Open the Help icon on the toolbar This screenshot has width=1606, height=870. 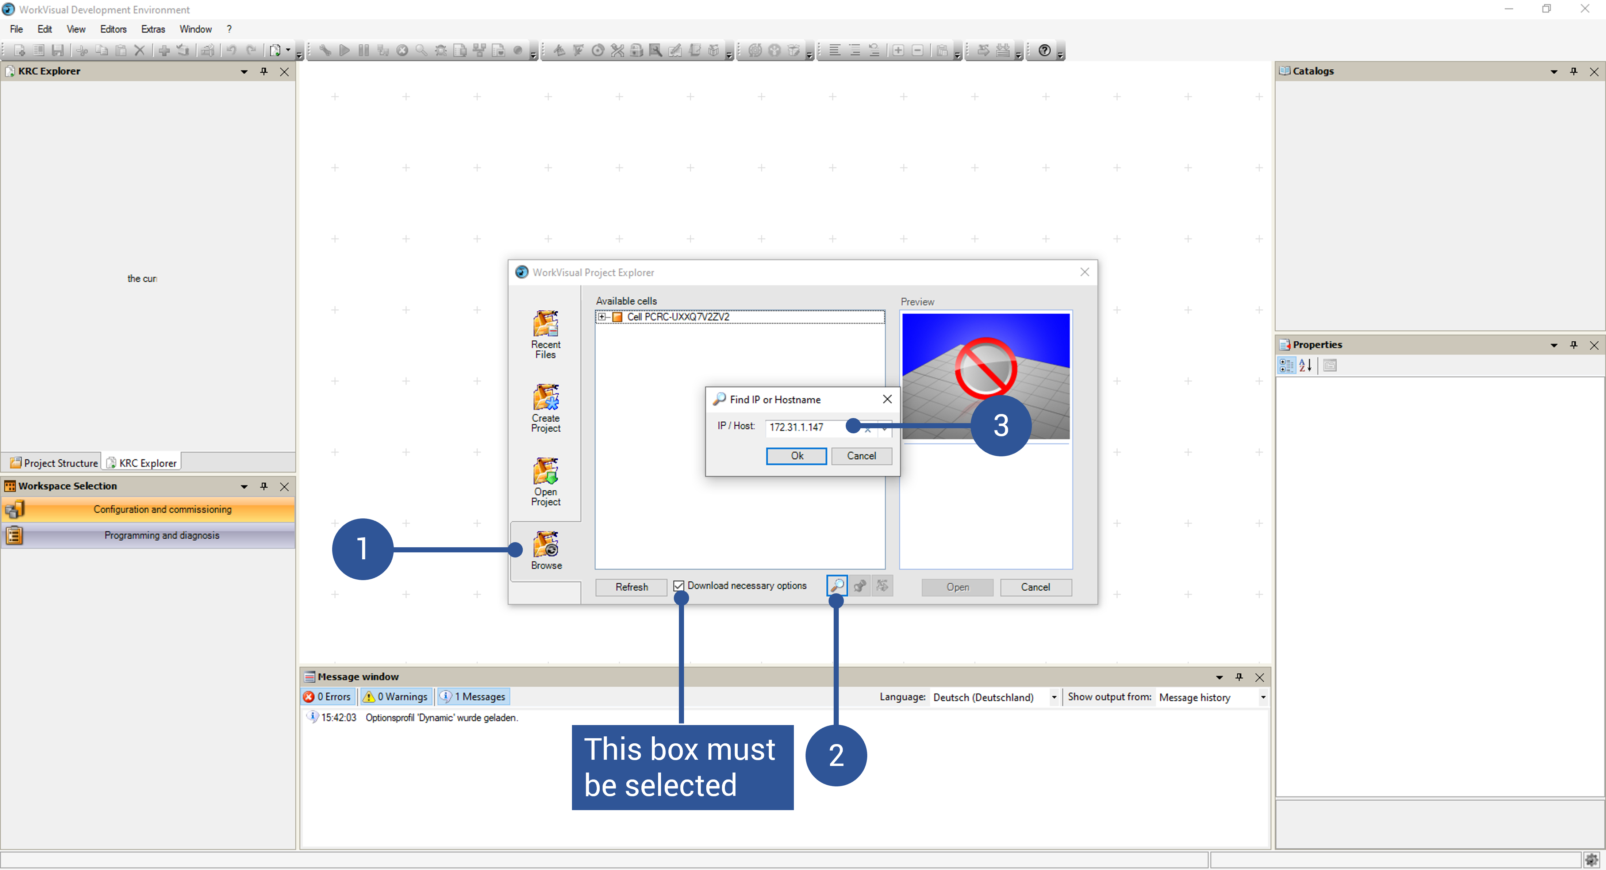click(x=1044, y=50)
